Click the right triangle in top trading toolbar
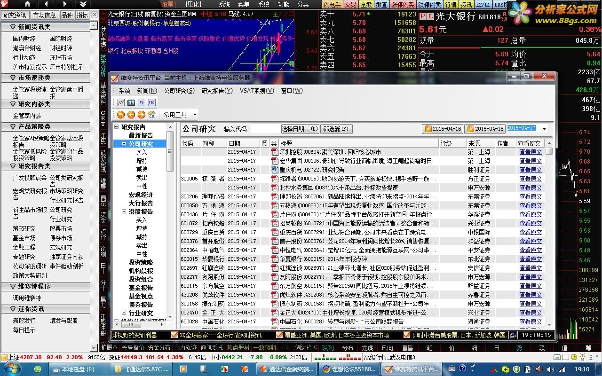 [x=64, y=4]
